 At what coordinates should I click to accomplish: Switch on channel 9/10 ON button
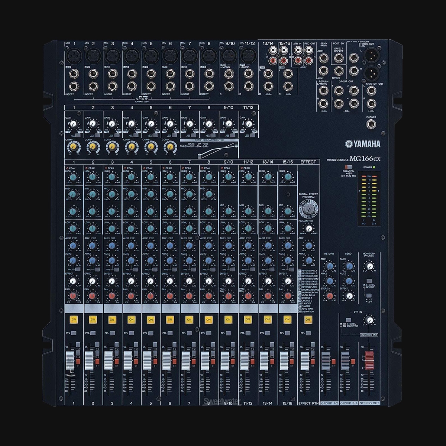click(228, 319)
